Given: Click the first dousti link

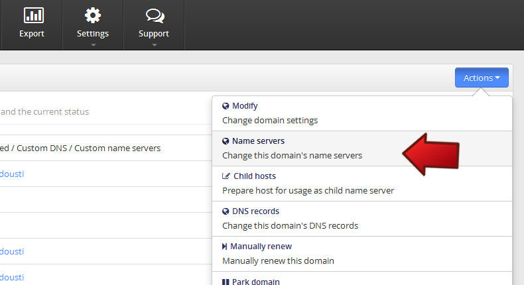Looking at the screenshot, I should pos(12,174).
